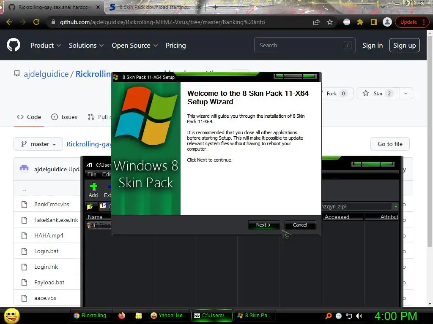Open Yahoo! Messenger taskbar item
This screenshot has width=433, height=324.
(169, 316)
